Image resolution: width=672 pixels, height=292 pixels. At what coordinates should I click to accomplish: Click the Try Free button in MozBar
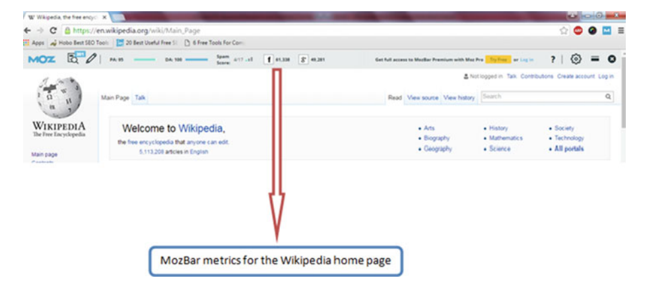click(x=498, y=59)
